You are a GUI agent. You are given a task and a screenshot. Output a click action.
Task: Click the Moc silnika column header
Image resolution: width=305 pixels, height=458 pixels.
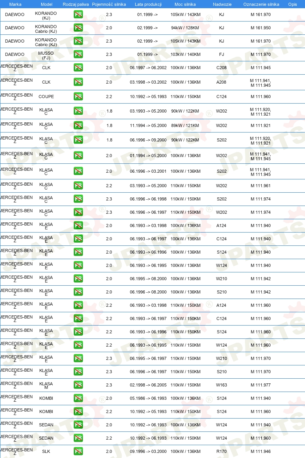click(x=185, y=4)
